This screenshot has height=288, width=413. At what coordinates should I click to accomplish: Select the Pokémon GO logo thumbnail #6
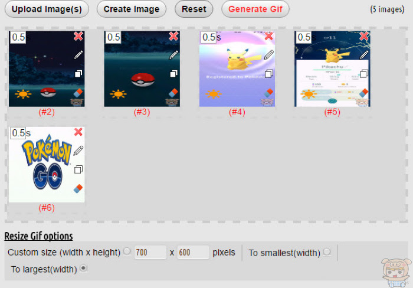(x=47, y=165)
